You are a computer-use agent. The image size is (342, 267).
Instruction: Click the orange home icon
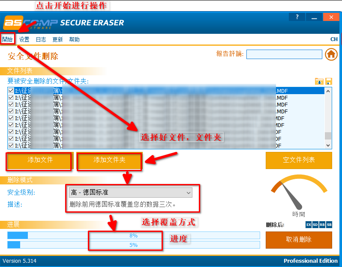330,54
